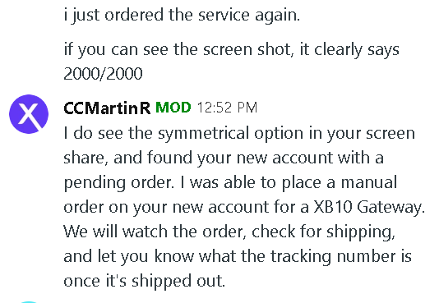
Task: Open CCMartinR's purple X avatar
Action: point(29,114)
